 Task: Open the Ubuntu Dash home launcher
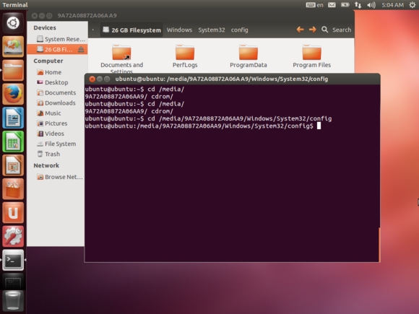(13, 22)
